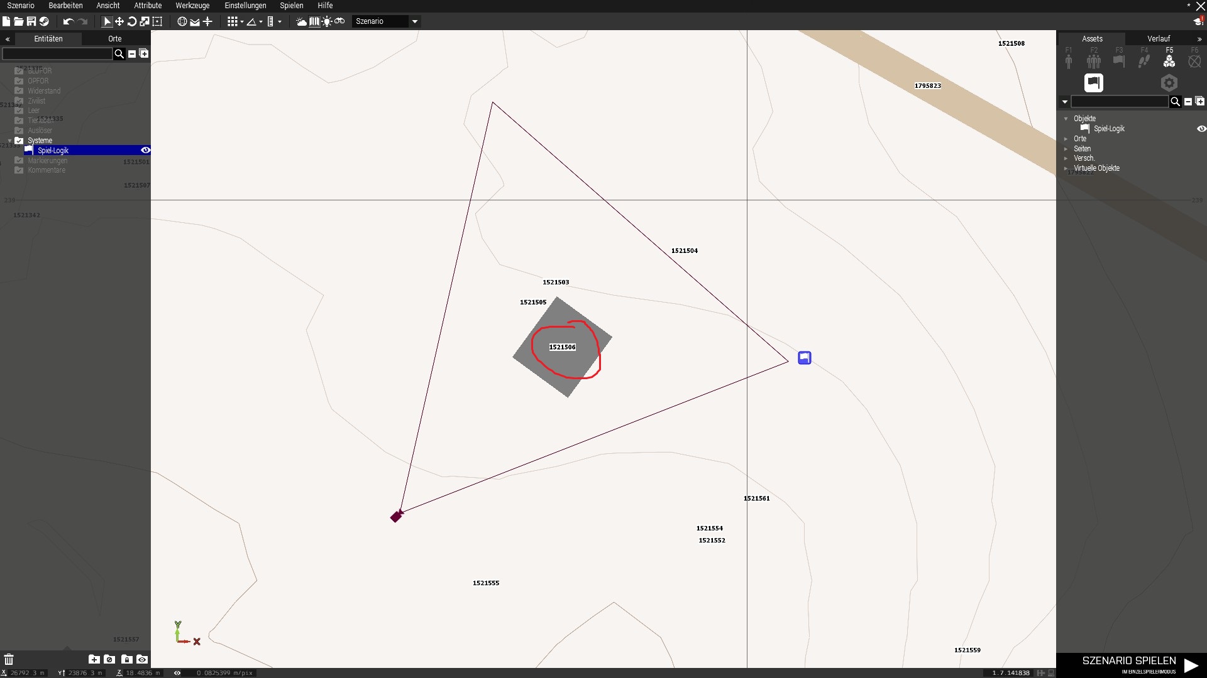Image resolution: width=1207 pixels, height=678 pixels.
Task: Click the entity list search field
Action: (57, 54)
